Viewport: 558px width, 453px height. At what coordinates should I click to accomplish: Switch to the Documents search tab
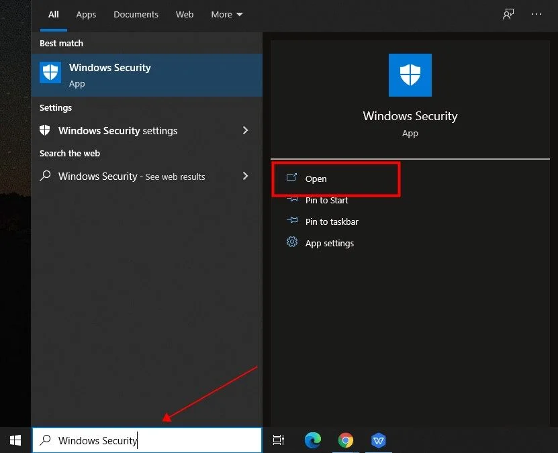click(x=136, y=15)
